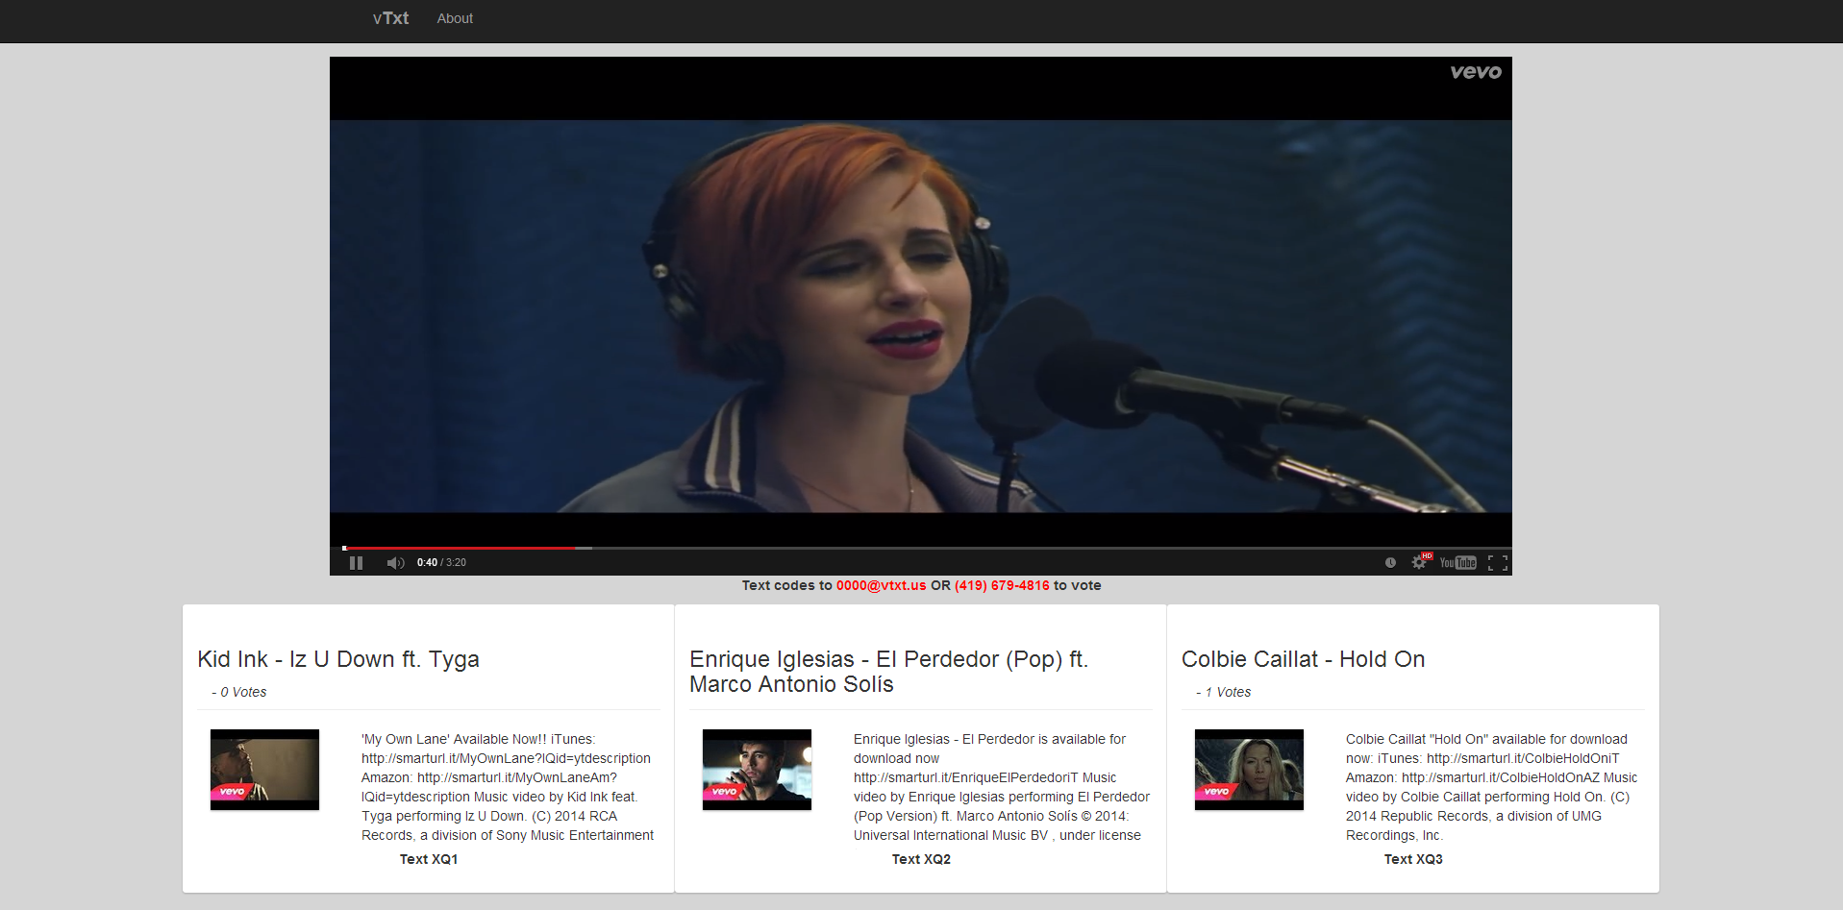This screenshot has height=910, width=1843.
Task: Click the Colbie Caillat Hold On description text
Action: tap(1491, 787)
